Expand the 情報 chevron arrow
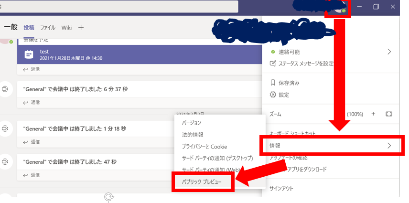Viewport: 409px width, 203px height. pos(389,146)
